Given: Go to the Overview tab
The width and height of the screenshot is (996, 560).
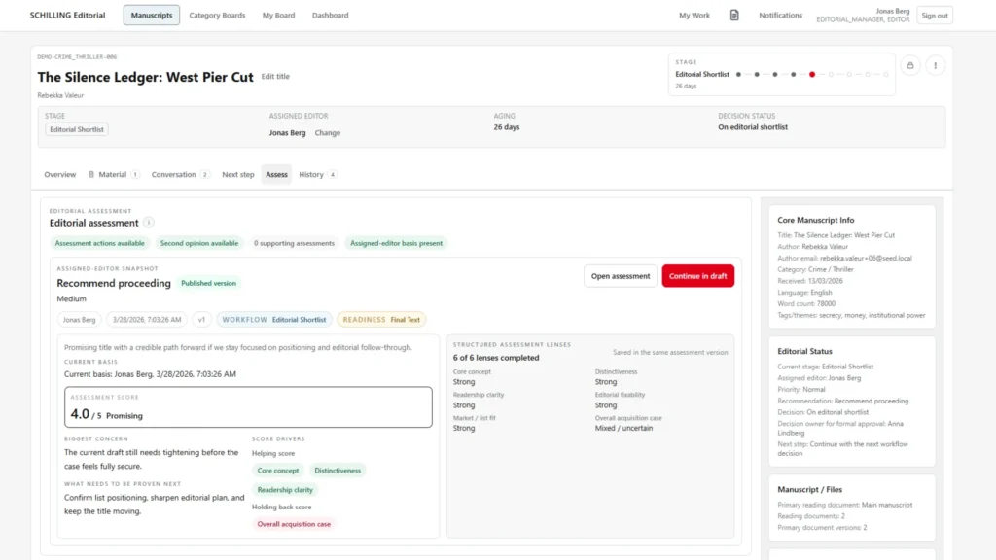Looking at the screenshot, I should [59, 175].
